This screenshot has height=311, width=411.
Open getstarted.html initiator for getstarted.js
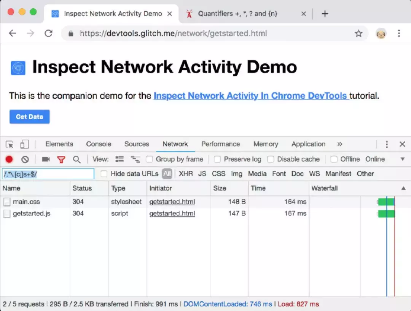(172, 213)
